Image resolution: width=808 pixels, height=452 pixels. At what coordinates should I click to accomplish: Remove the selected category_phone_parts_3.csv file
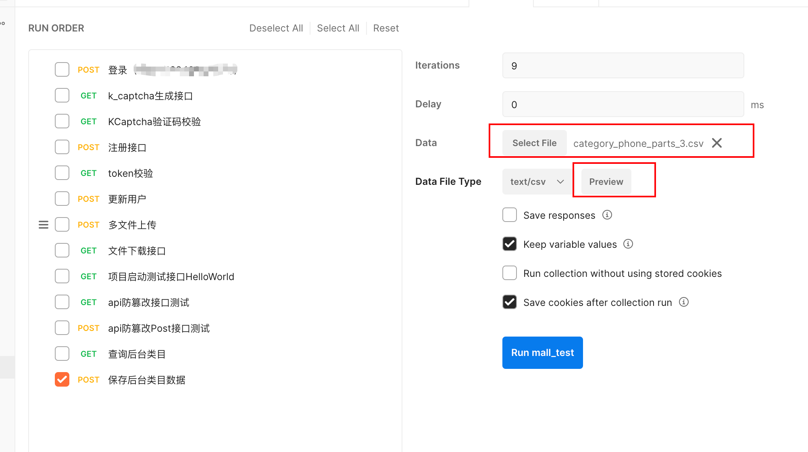tap(716, 143)
